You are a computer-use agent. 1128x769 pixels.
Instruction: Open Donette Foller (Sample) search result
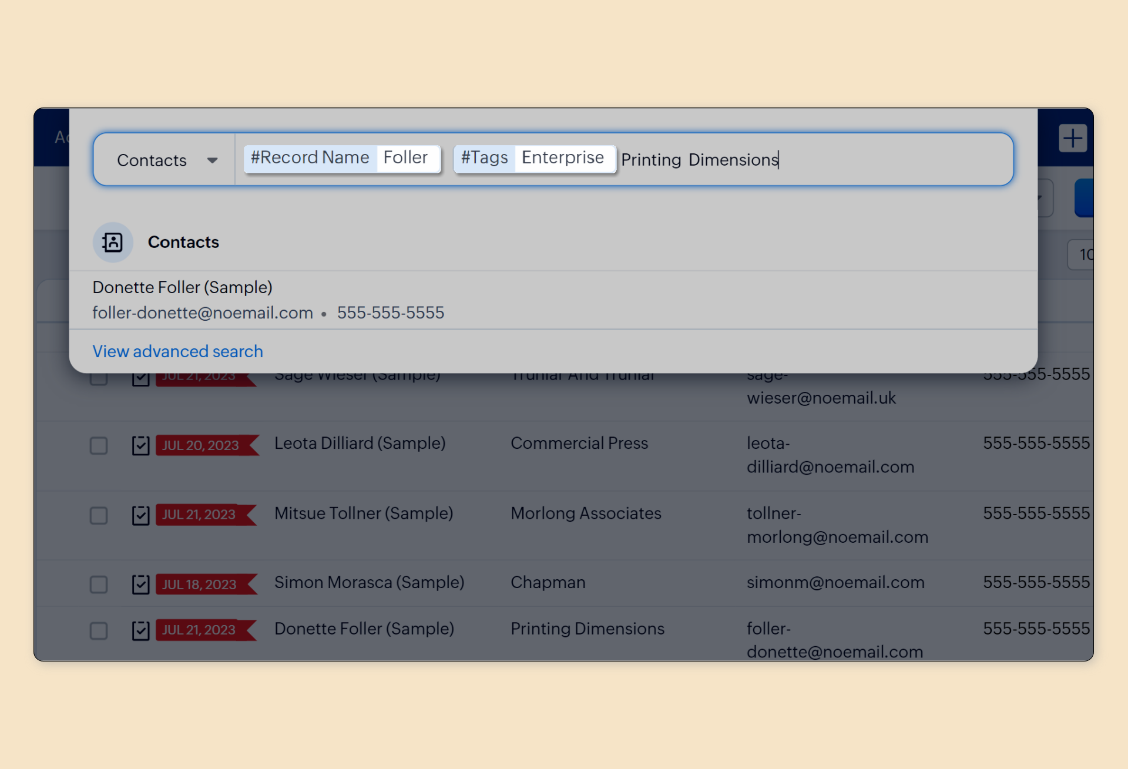click(x=183, y=287)
